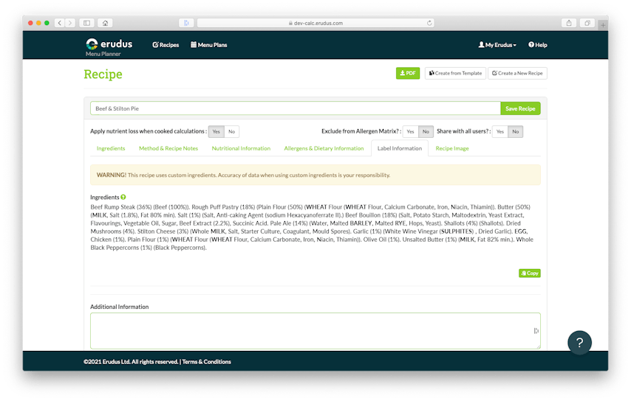Viewport: 631px width, 401px height.
Task: Click the browser address bar
Action: (315, 23)
